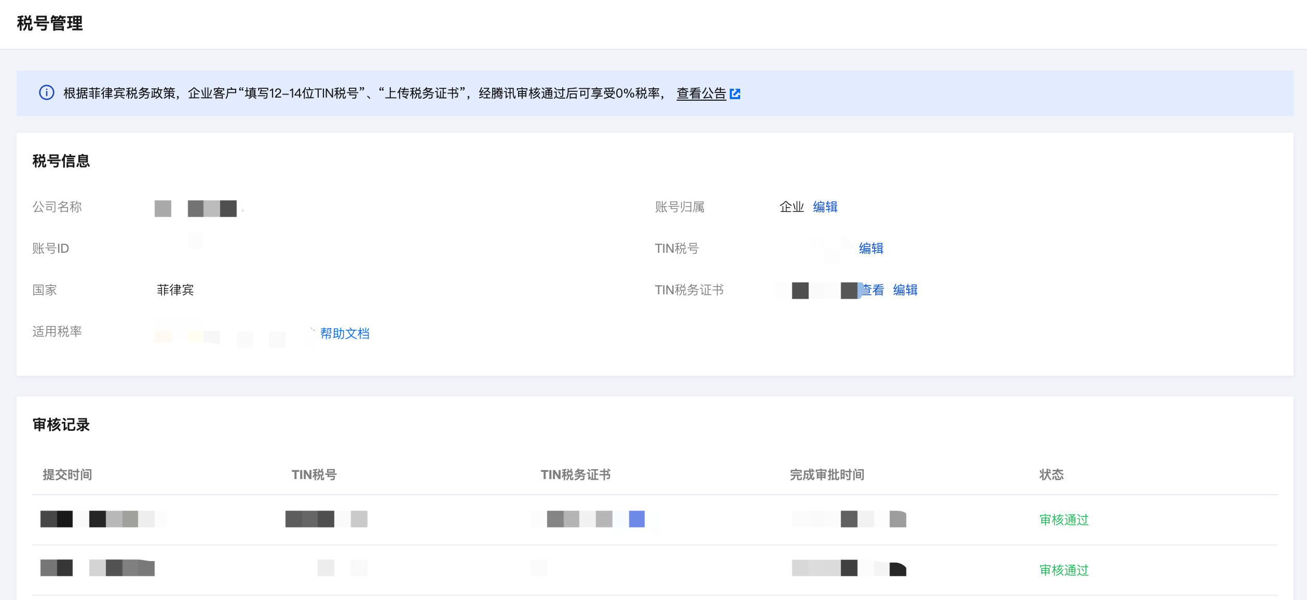Click the 提交时间 column header

(67, 474)
